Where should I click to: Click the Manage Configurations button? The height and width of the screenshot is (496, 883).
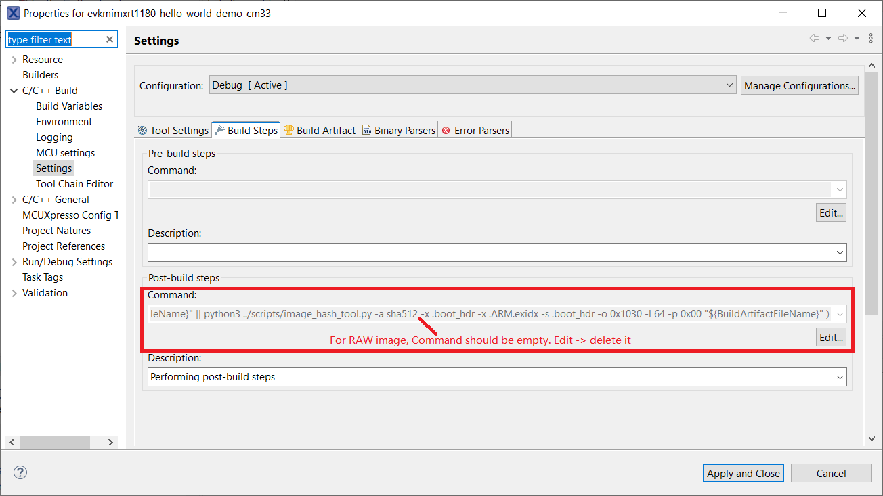coord(799,85)
